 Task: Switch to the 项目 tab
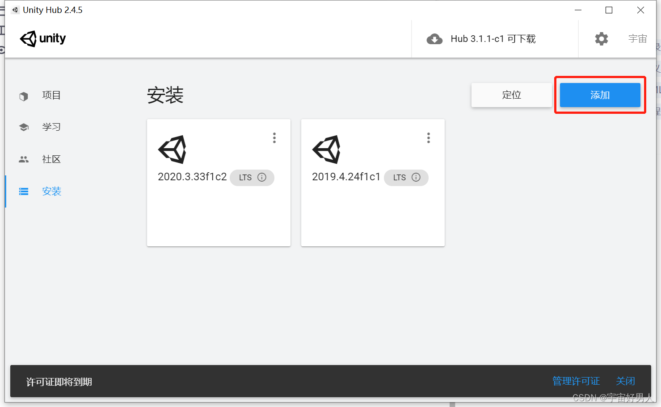(x=51, y=95)
